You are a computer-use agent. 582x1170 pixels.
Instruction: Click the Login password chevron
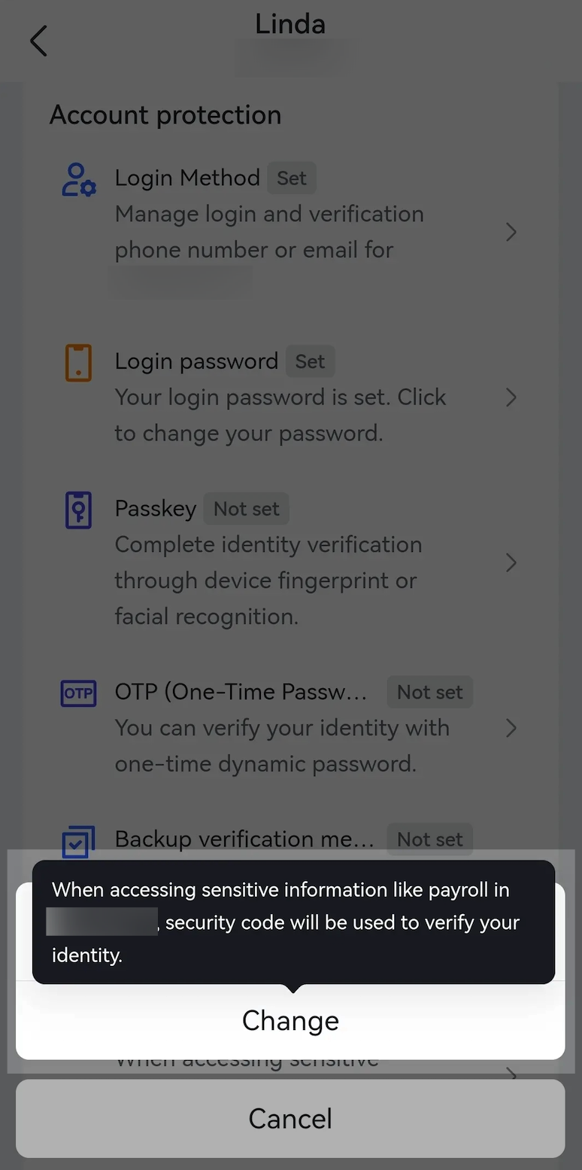[x=511, y=398]
